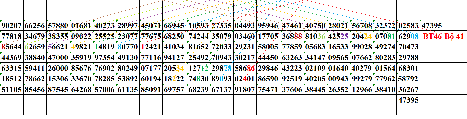Select cell 42525 with purple digits

point(338,36)
